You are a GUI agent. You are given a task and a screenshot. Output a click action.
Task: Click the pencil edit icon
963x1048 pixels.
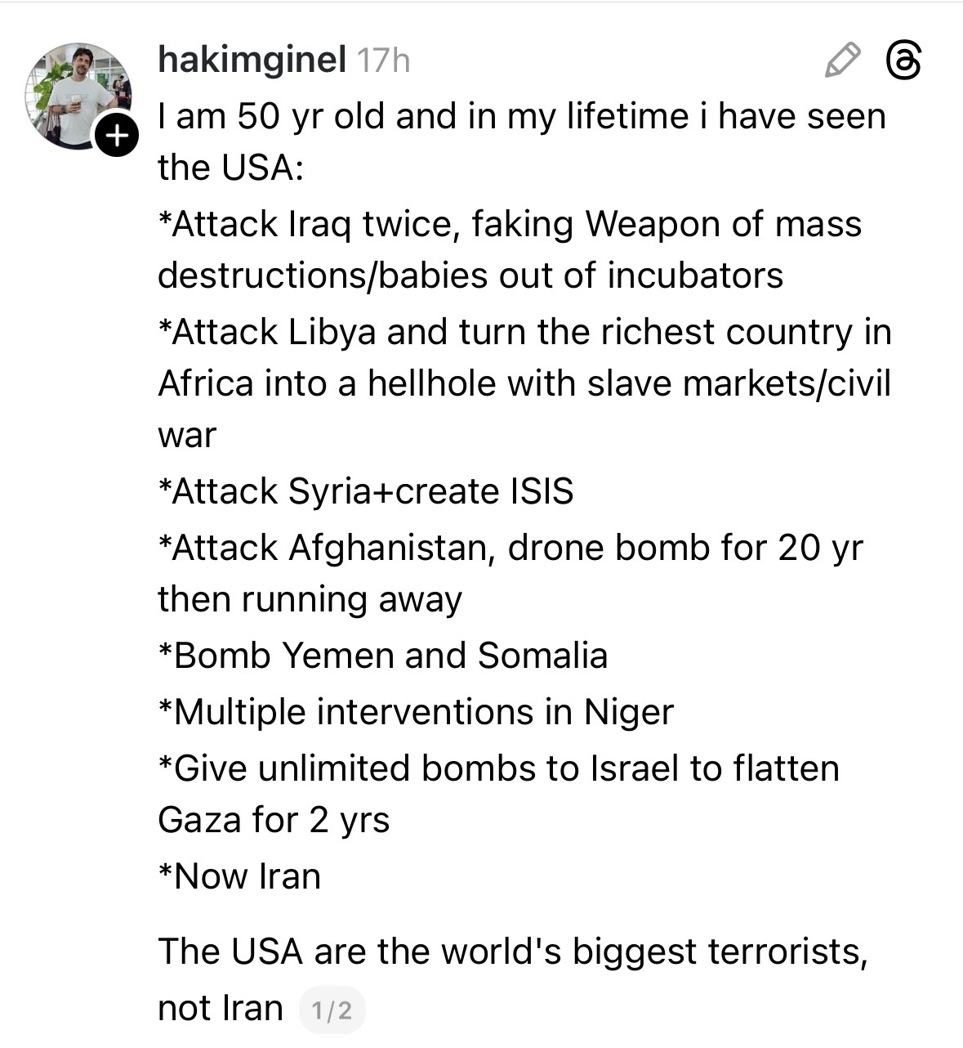tap(842, 61)
